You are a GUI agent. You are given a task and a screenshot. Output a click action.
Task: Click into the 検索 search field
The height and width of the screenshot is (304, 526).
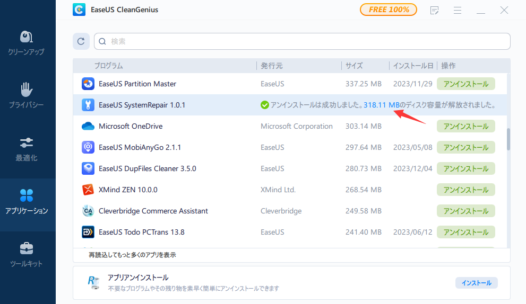pyautogui.click(x=303, y=41)
